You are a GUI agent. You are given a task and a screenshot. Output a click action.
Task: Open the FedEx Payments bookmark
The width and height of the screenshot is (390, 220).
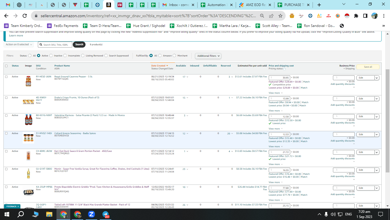(63, 26)
